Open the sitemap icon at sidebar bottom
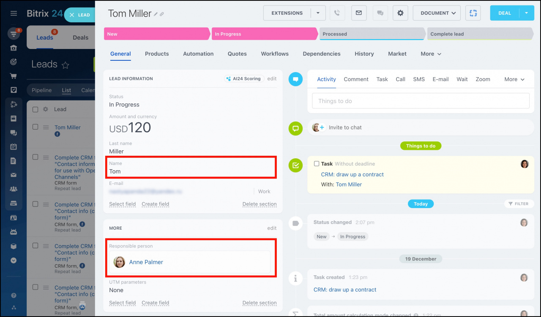Image resolution: width=541 pixels, height=317 pixels. coord(14,308)
